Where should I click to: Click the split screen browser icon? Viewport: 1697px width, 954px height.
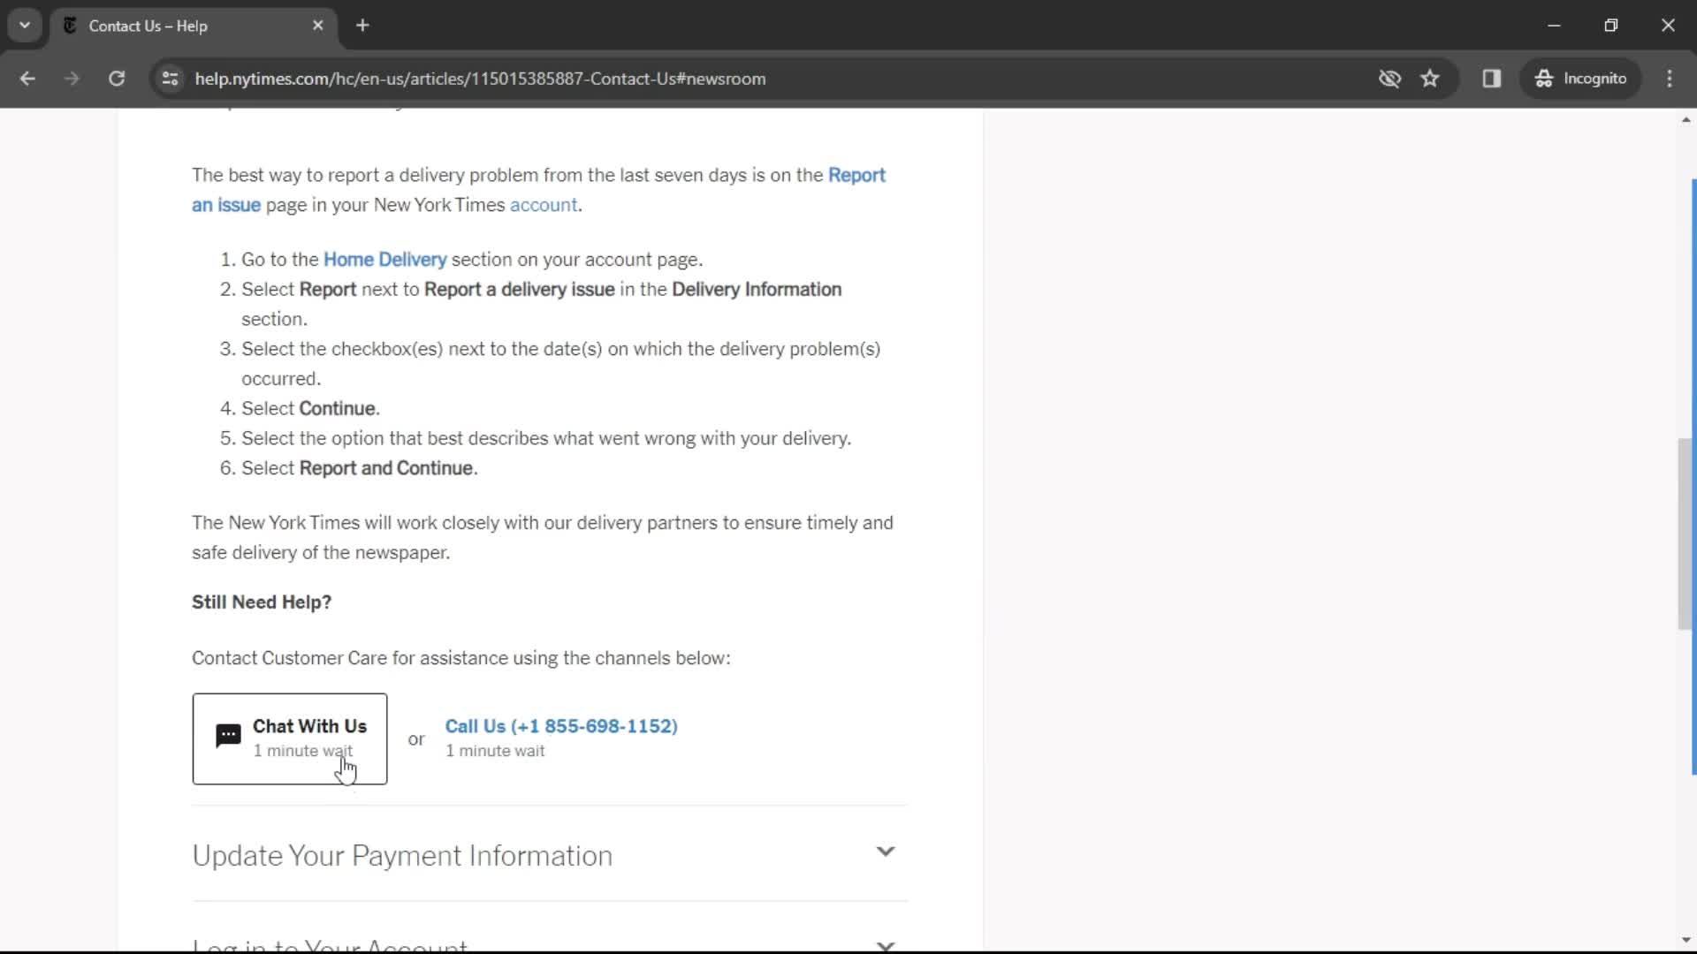[1493, 78]
